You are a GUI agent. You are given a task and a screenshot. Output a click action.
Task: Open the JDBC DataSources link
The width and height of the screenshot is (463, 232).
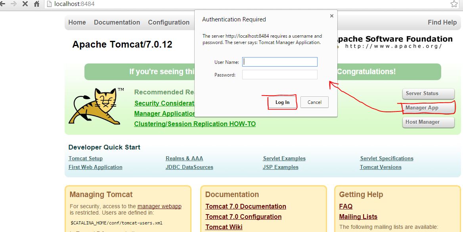189,167
